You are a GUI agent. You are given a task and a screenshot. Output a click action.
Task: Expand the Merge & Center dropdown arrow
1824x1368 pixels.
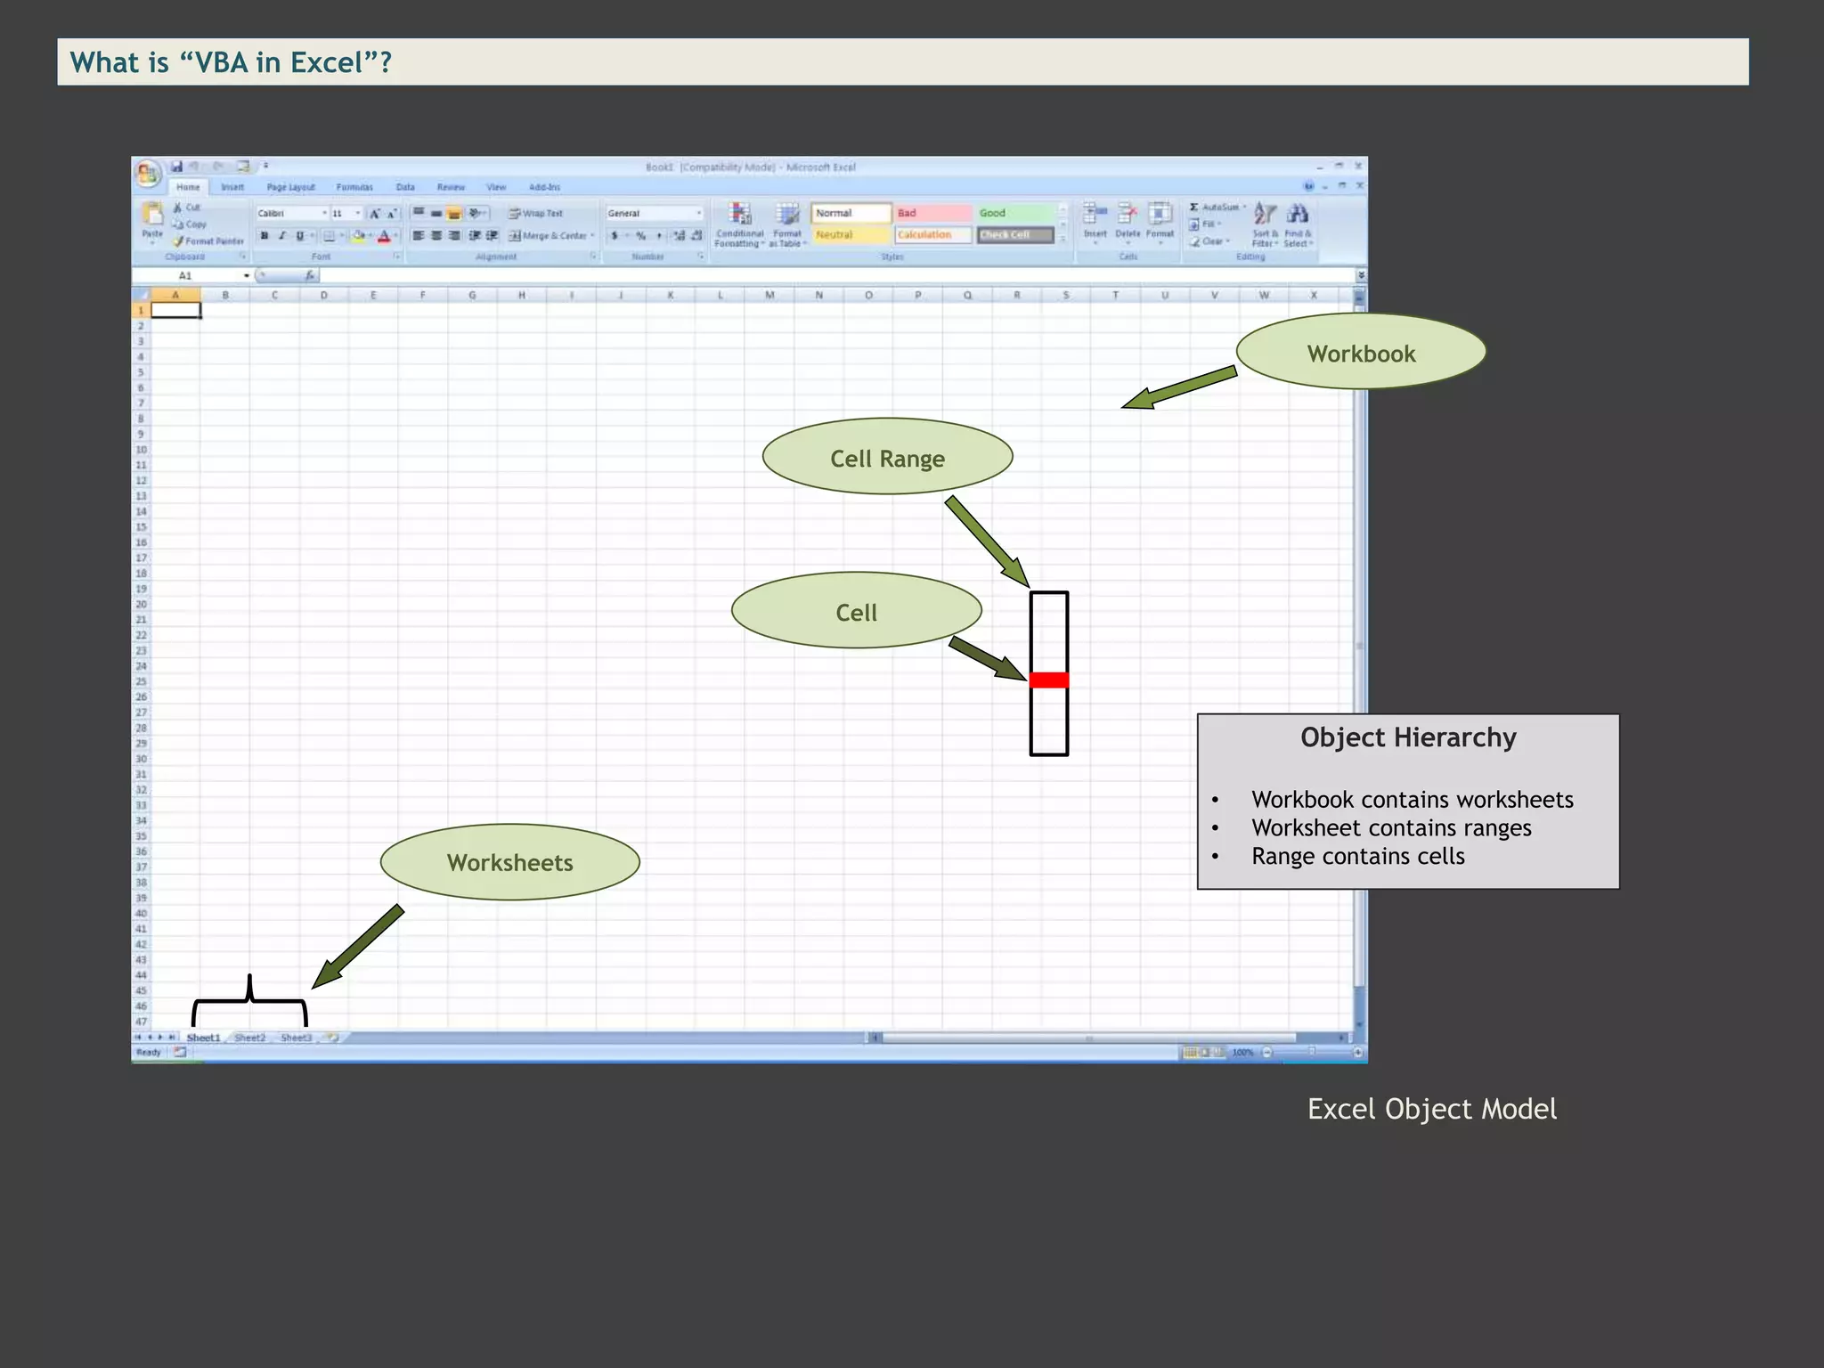tap(592, 236)
